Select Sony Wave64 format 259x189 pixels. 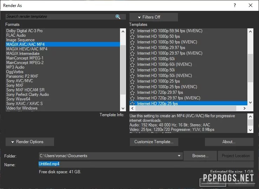(x=63, y=99)
